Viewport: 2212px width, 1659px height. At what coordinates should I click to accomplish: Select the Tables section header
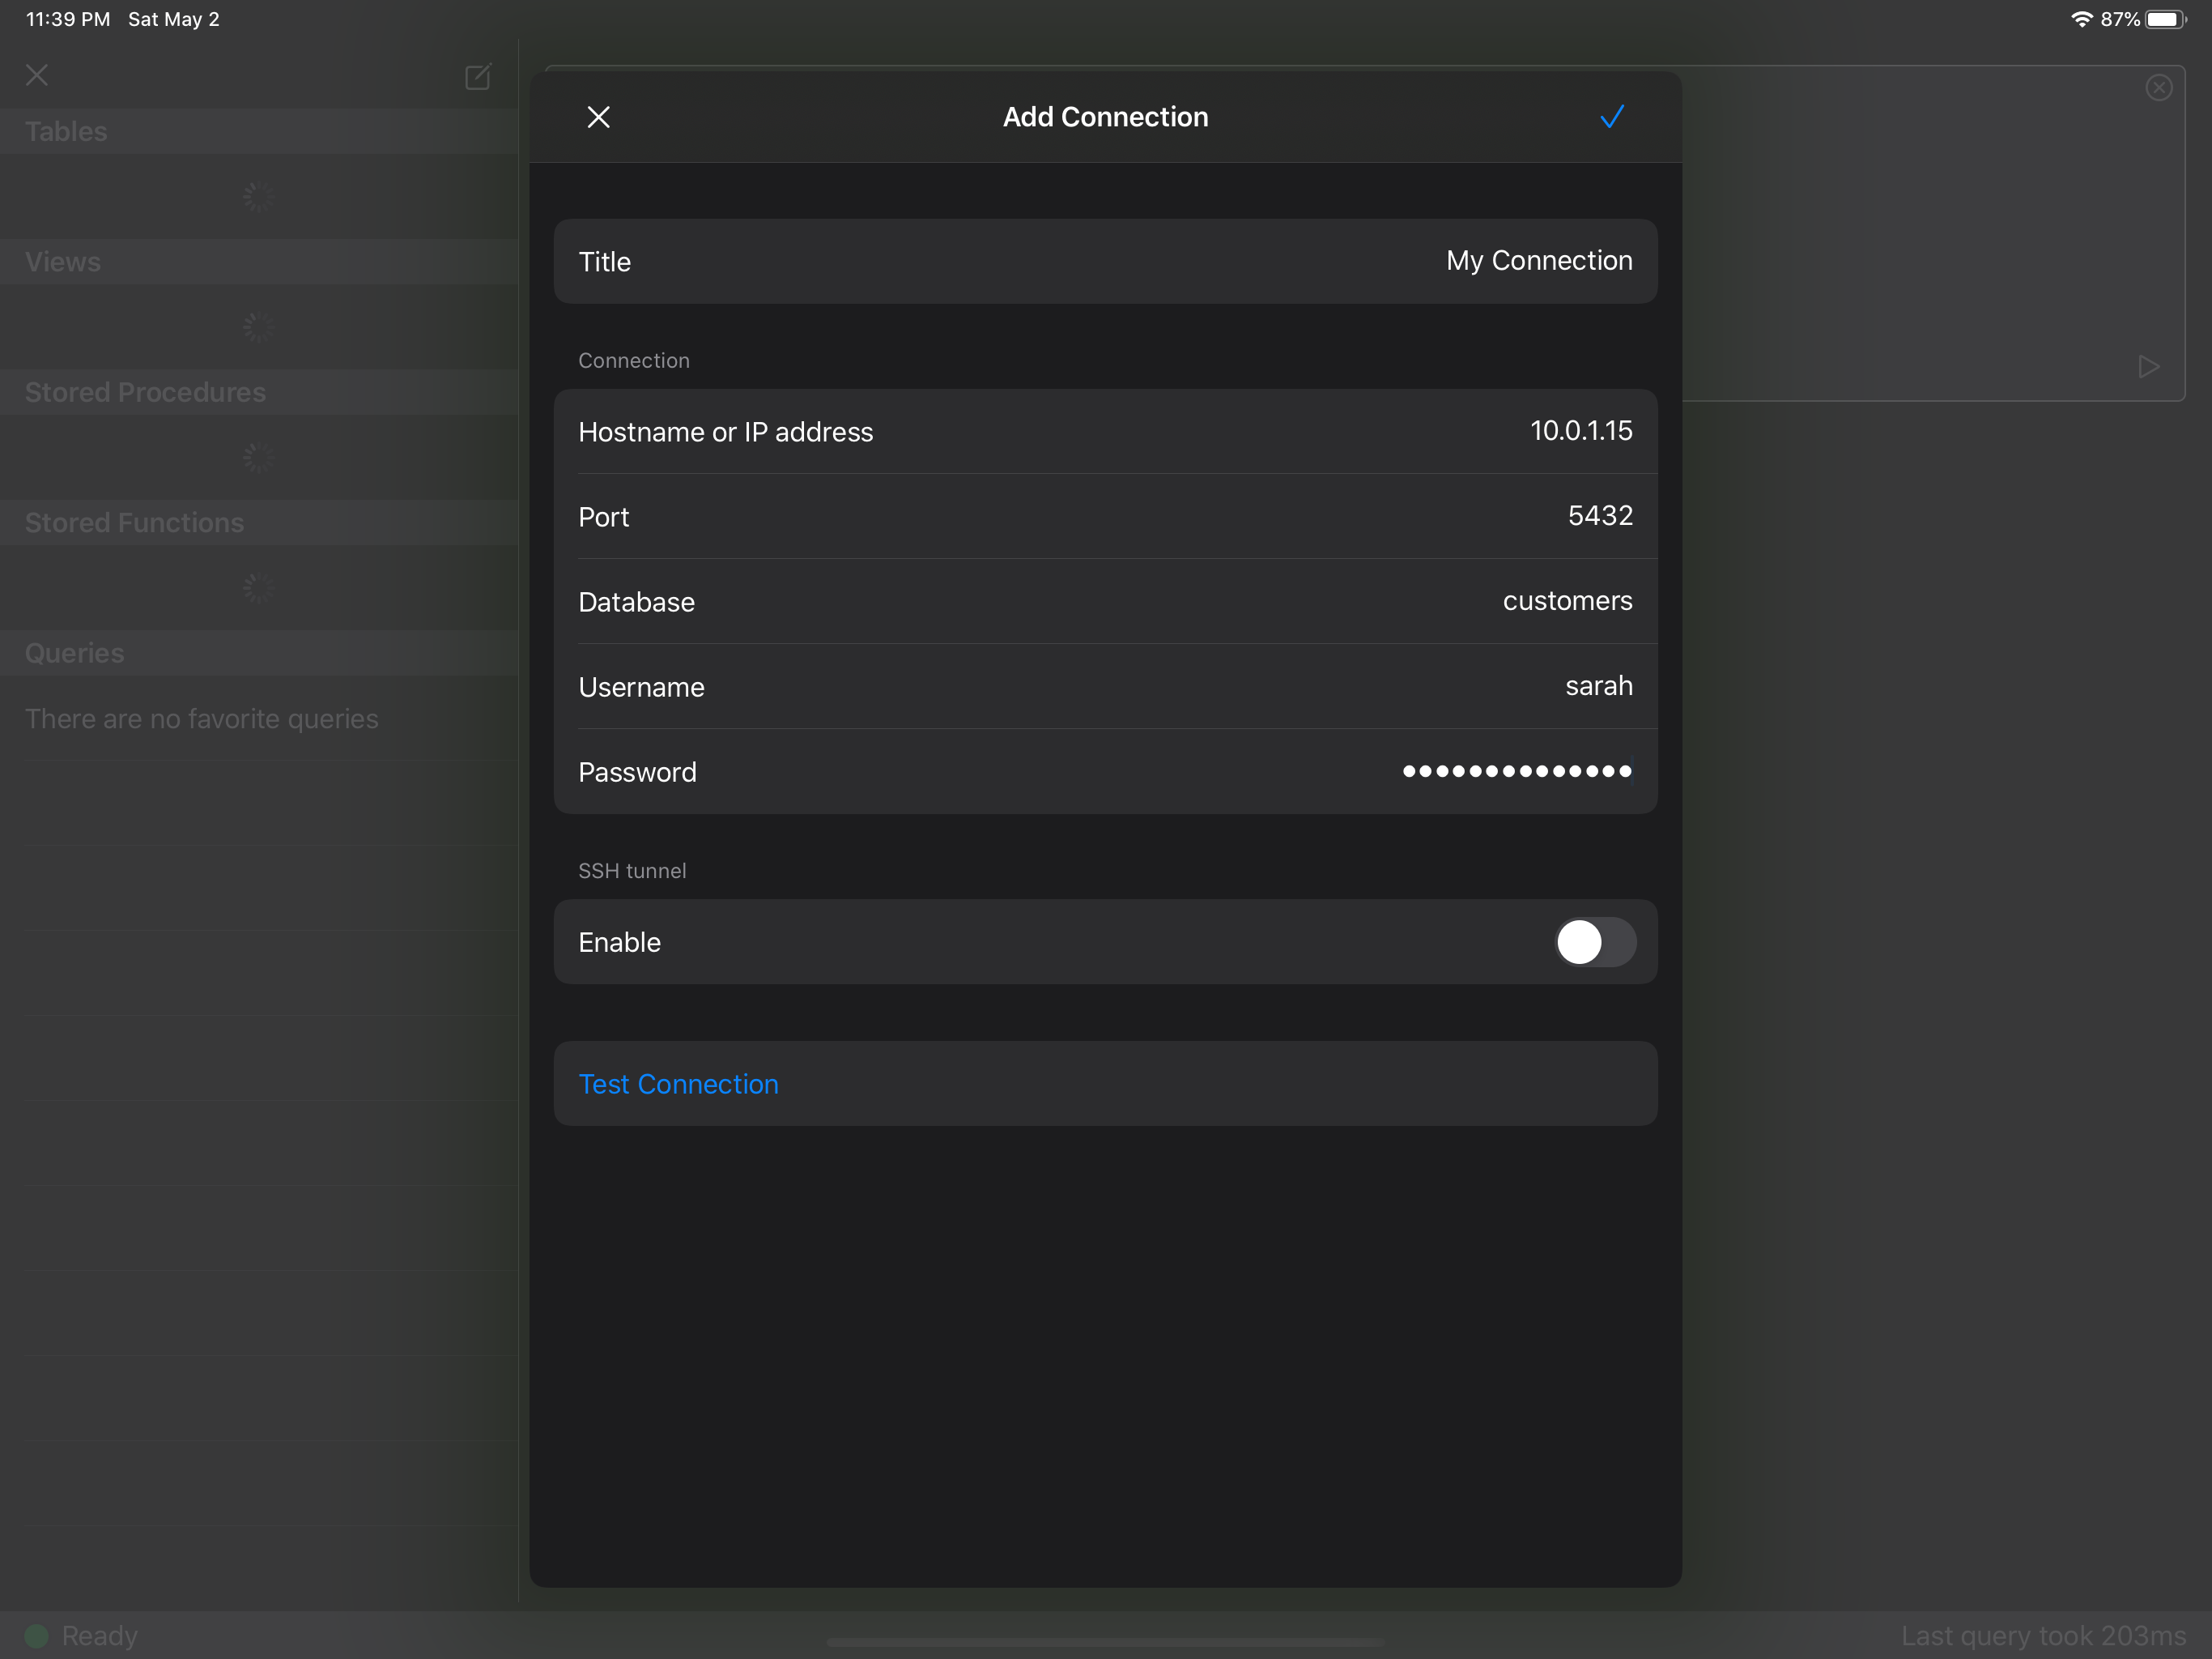point(66,131)
